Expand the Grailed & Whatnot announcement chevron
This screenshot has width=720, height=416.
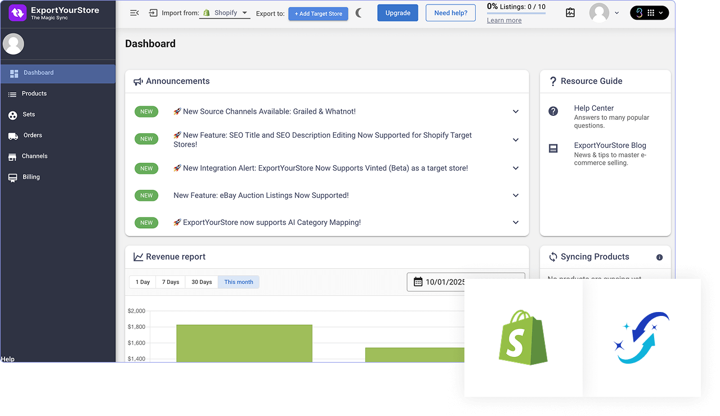(x=516, y=111)
